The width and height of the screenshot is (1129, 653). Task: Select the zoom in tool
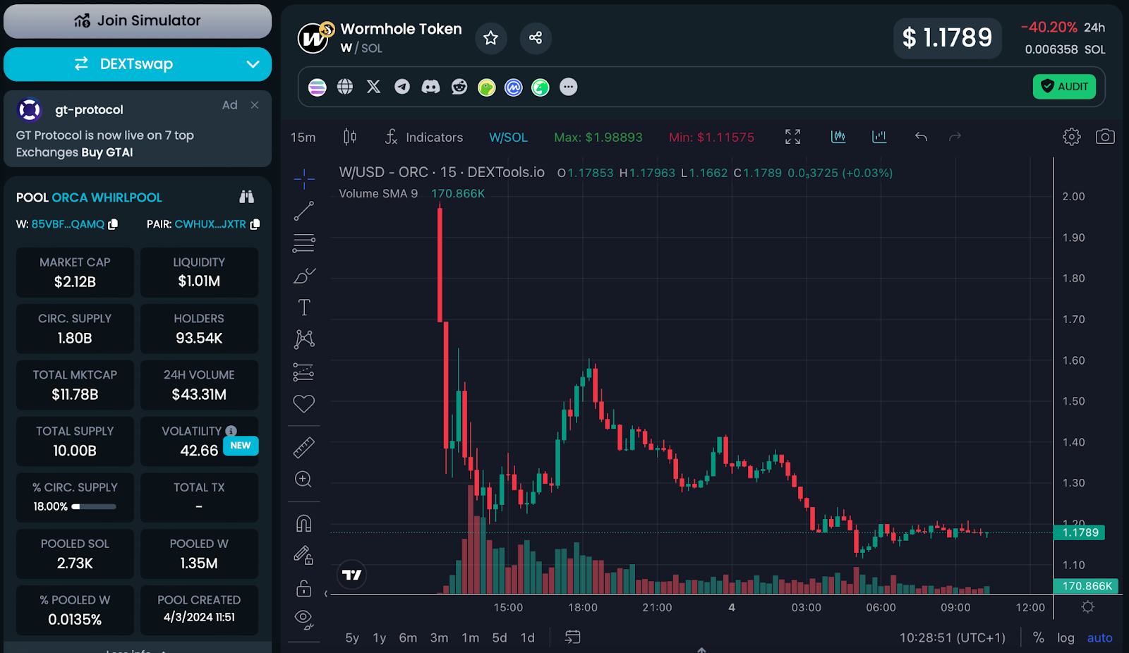tap(303, 480)
